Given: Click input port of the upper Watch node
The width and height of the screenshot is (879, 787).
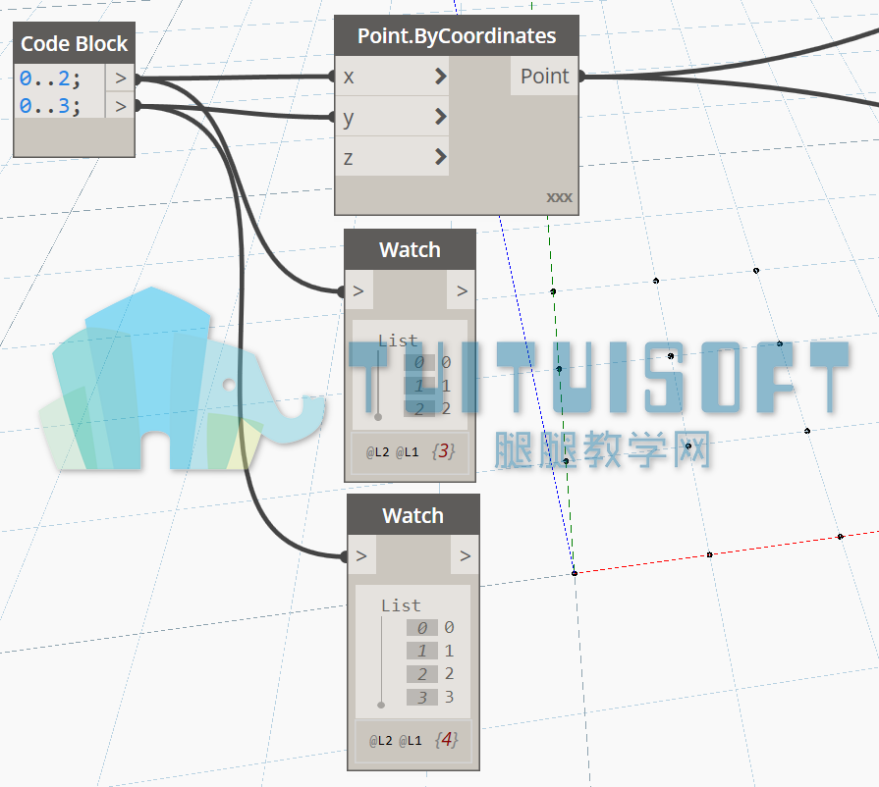Looking at the screenshot, I should pos(358,290).
